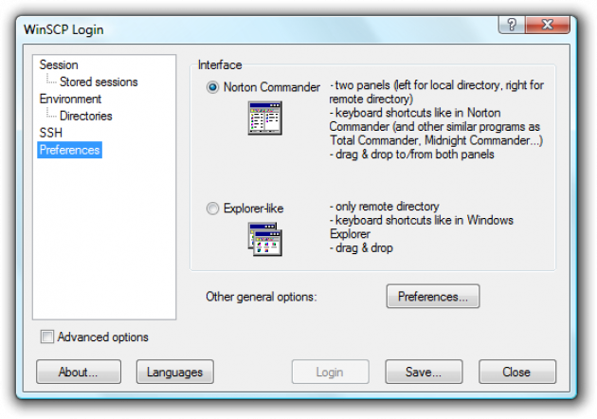Click the help question mark button

tap(512, 25)
